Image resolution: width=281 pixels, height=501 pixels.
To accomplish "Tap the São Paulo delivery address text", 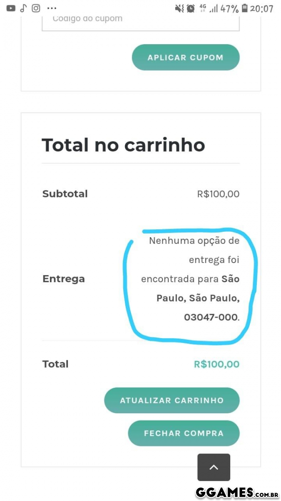I will click(x=198, y=298).
